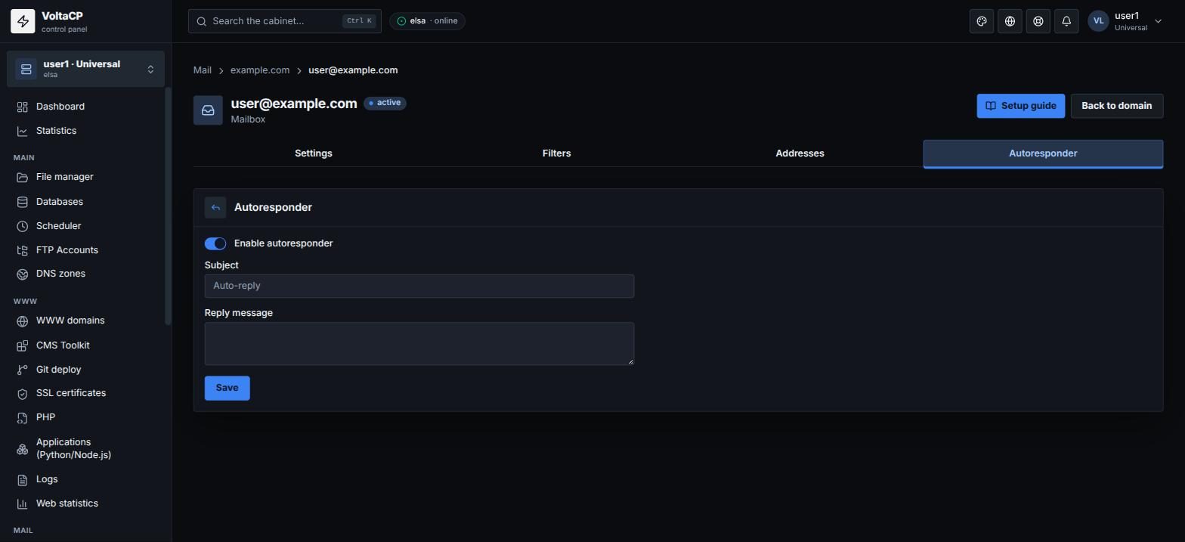
Task: Click the user@example.com breadcrumb text
Action: [x=353, y=70]
